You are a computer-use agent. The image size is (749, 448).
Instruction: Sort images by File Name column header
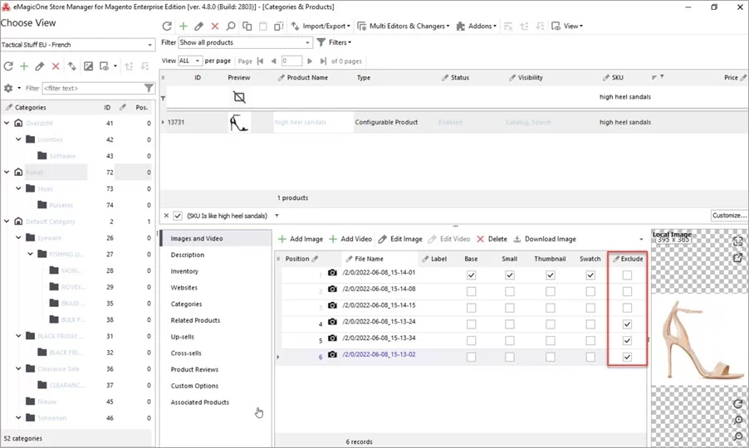[x=370, y=259]
